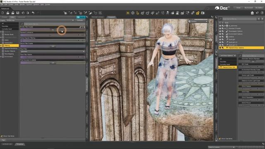Image resolution: width=265 pixels, height=149 pixels.
Task: Click the house icon at toolbar right
Action: coord(252,13)
